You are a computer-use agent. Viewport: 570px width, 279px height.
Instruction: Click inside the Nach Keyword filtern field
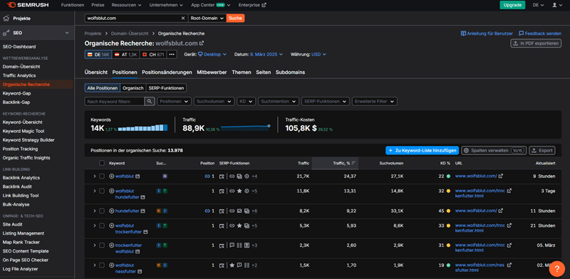[115, 101]
